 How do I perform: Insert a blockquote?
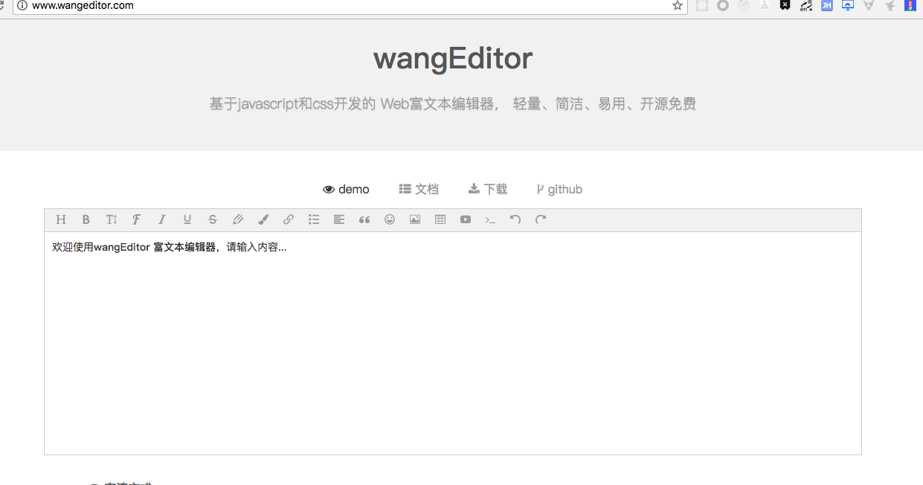coord(364,219)
